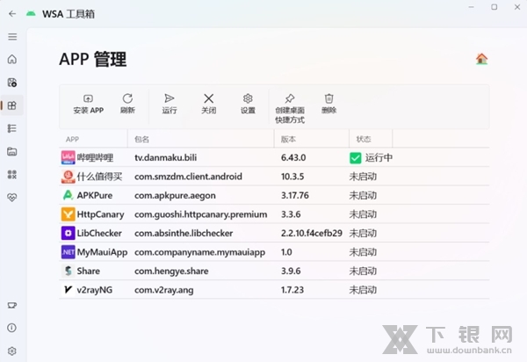Viewport: 527px width, 362px height.
Task: Select the APKPure app icon
Action: pos(69,195)
